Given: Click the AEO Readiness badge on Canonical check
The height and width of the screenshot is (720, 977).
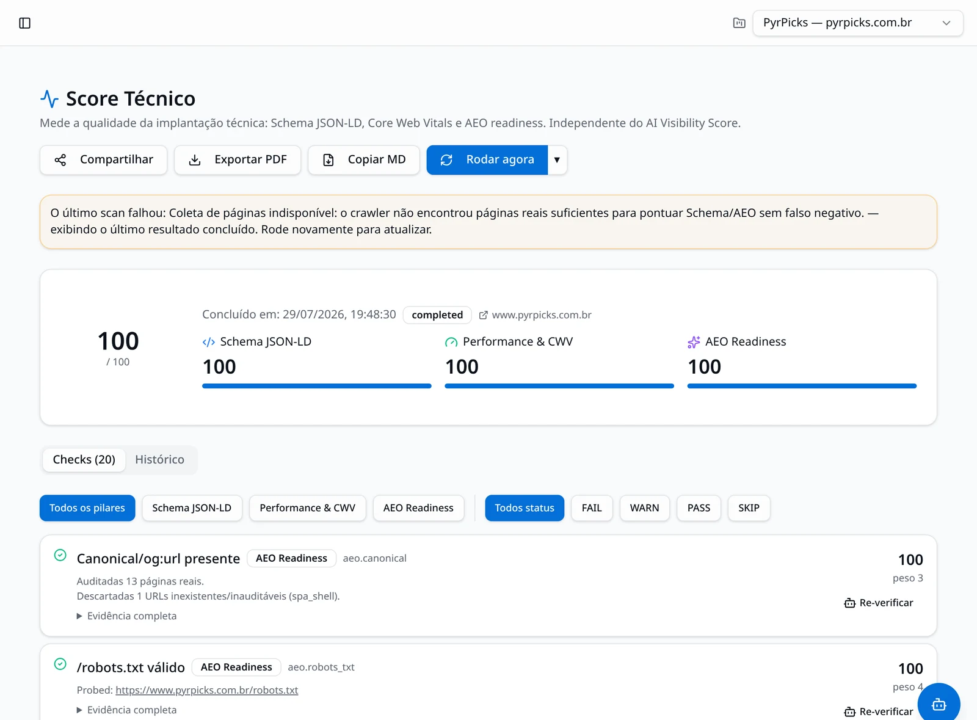Looking at the screenshot, I should coord(291,558).
